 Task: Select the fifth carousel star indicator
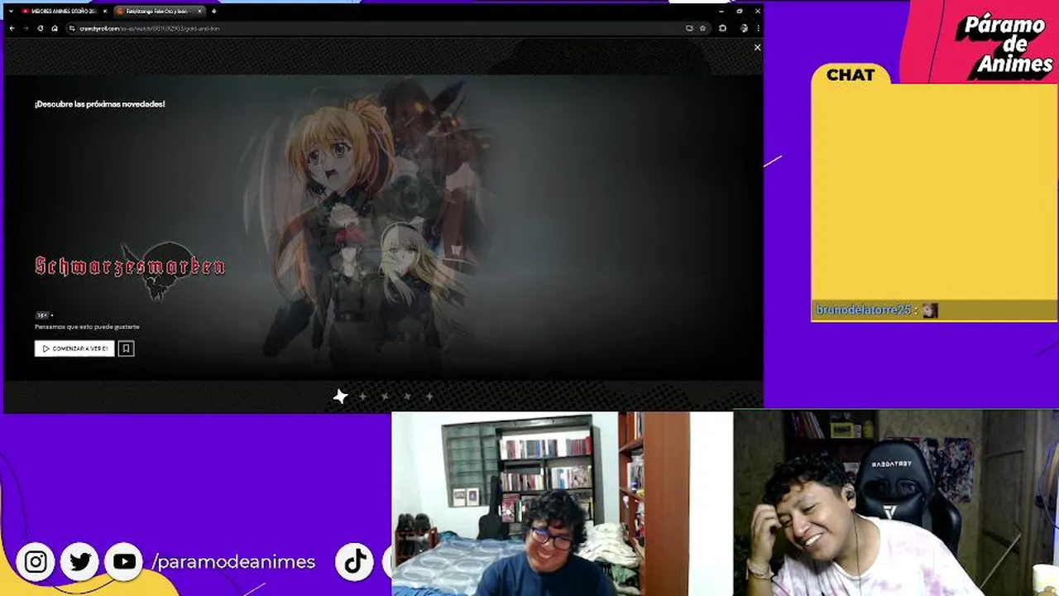click(x=429, y=397)
